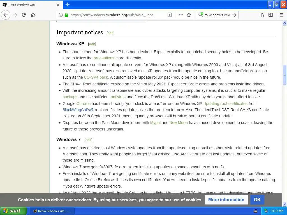Open the Library bookshelf icon
The height and width of the screenshot is (215, 287).
(x=262, y=15)
